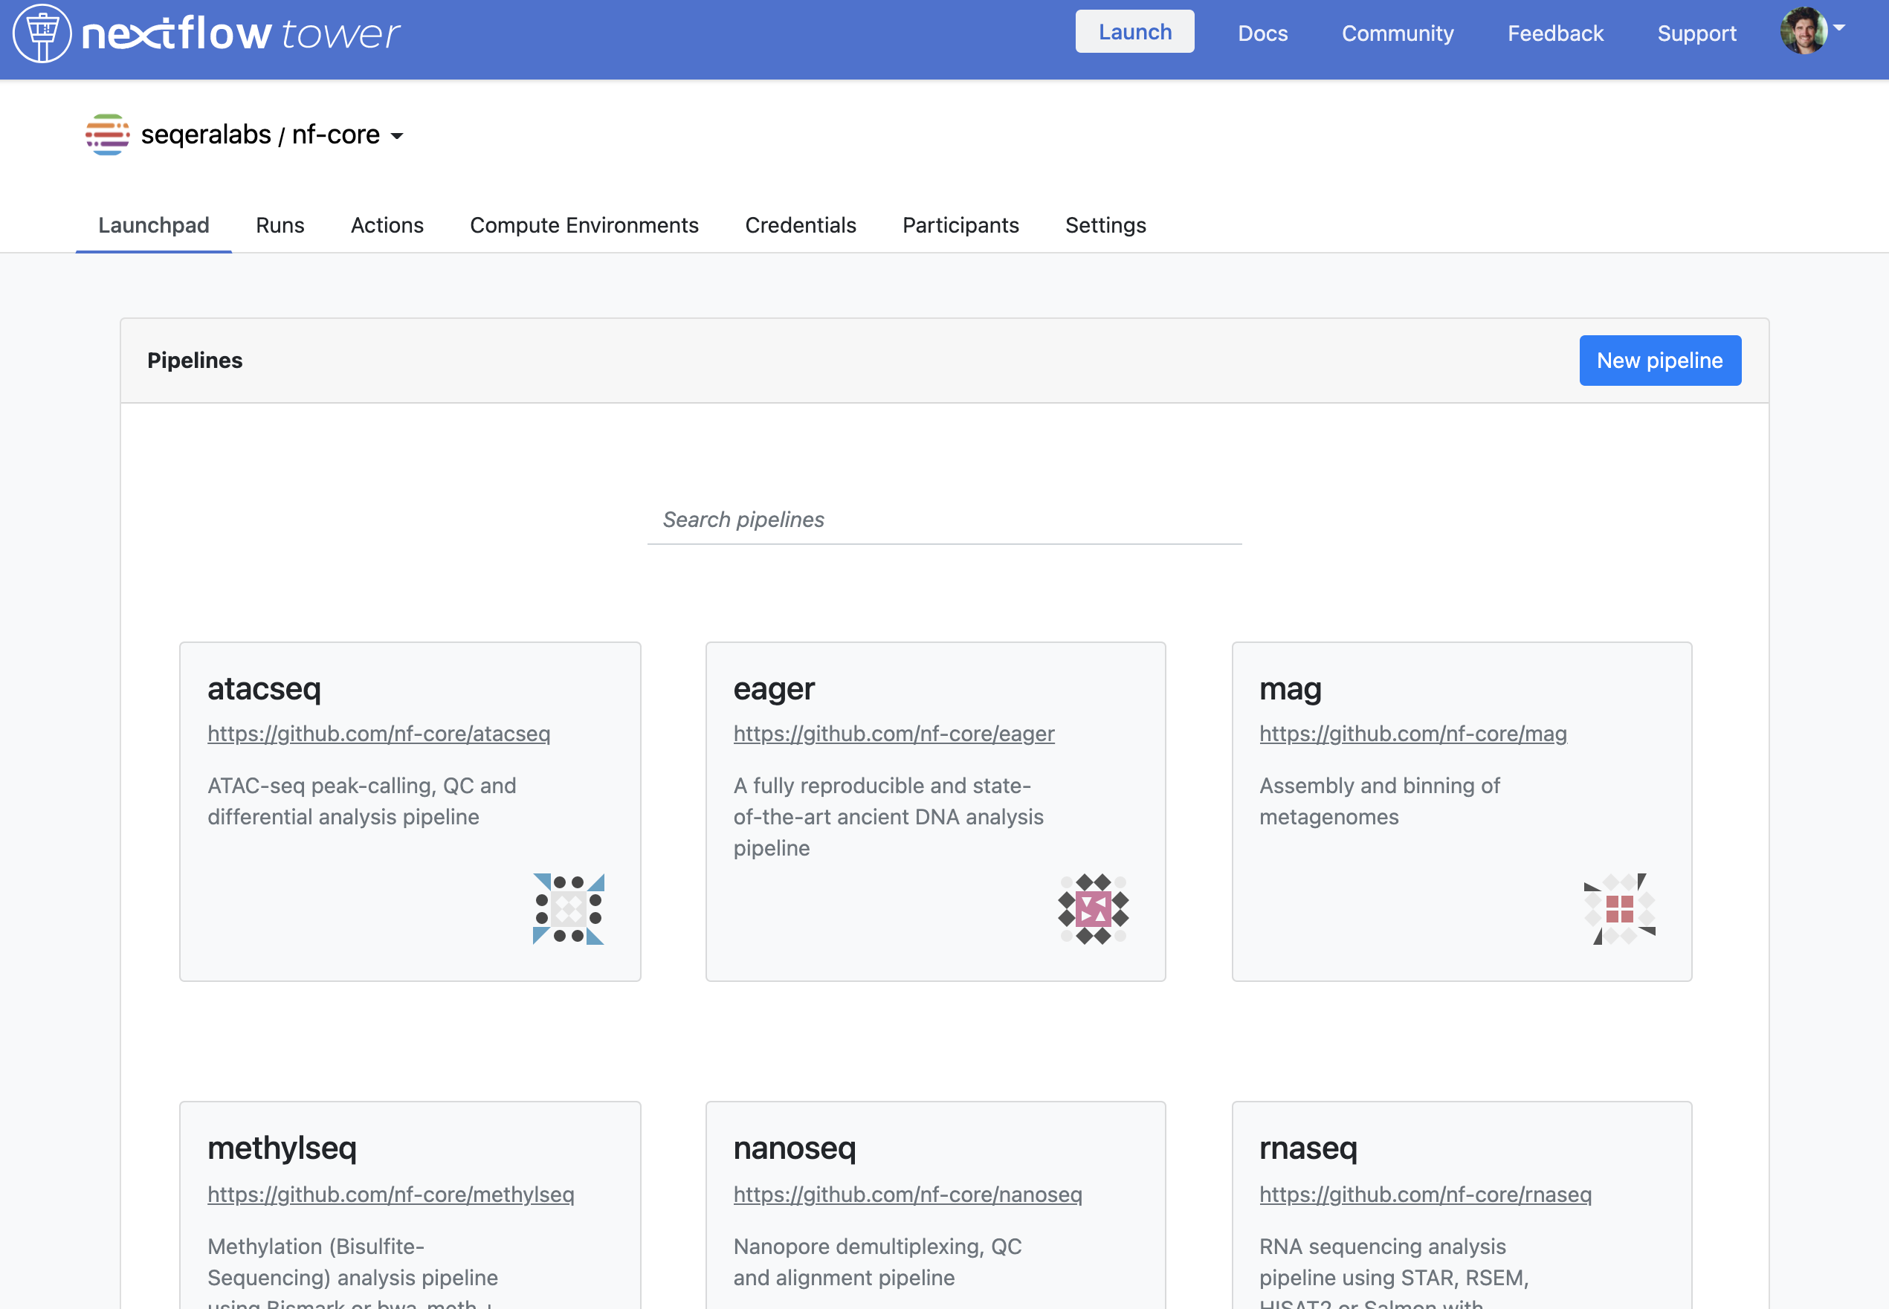Open the dropdown caret beside the avatar
This screenshot has height=1309, width=1889.
[1839, 28]
